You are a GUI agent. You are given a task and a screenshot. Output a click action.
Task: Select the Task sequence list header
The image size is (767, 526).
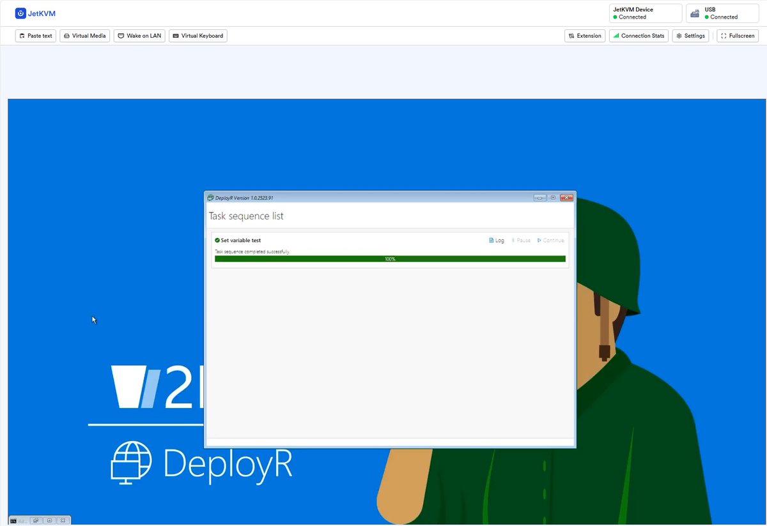[246, 216]
